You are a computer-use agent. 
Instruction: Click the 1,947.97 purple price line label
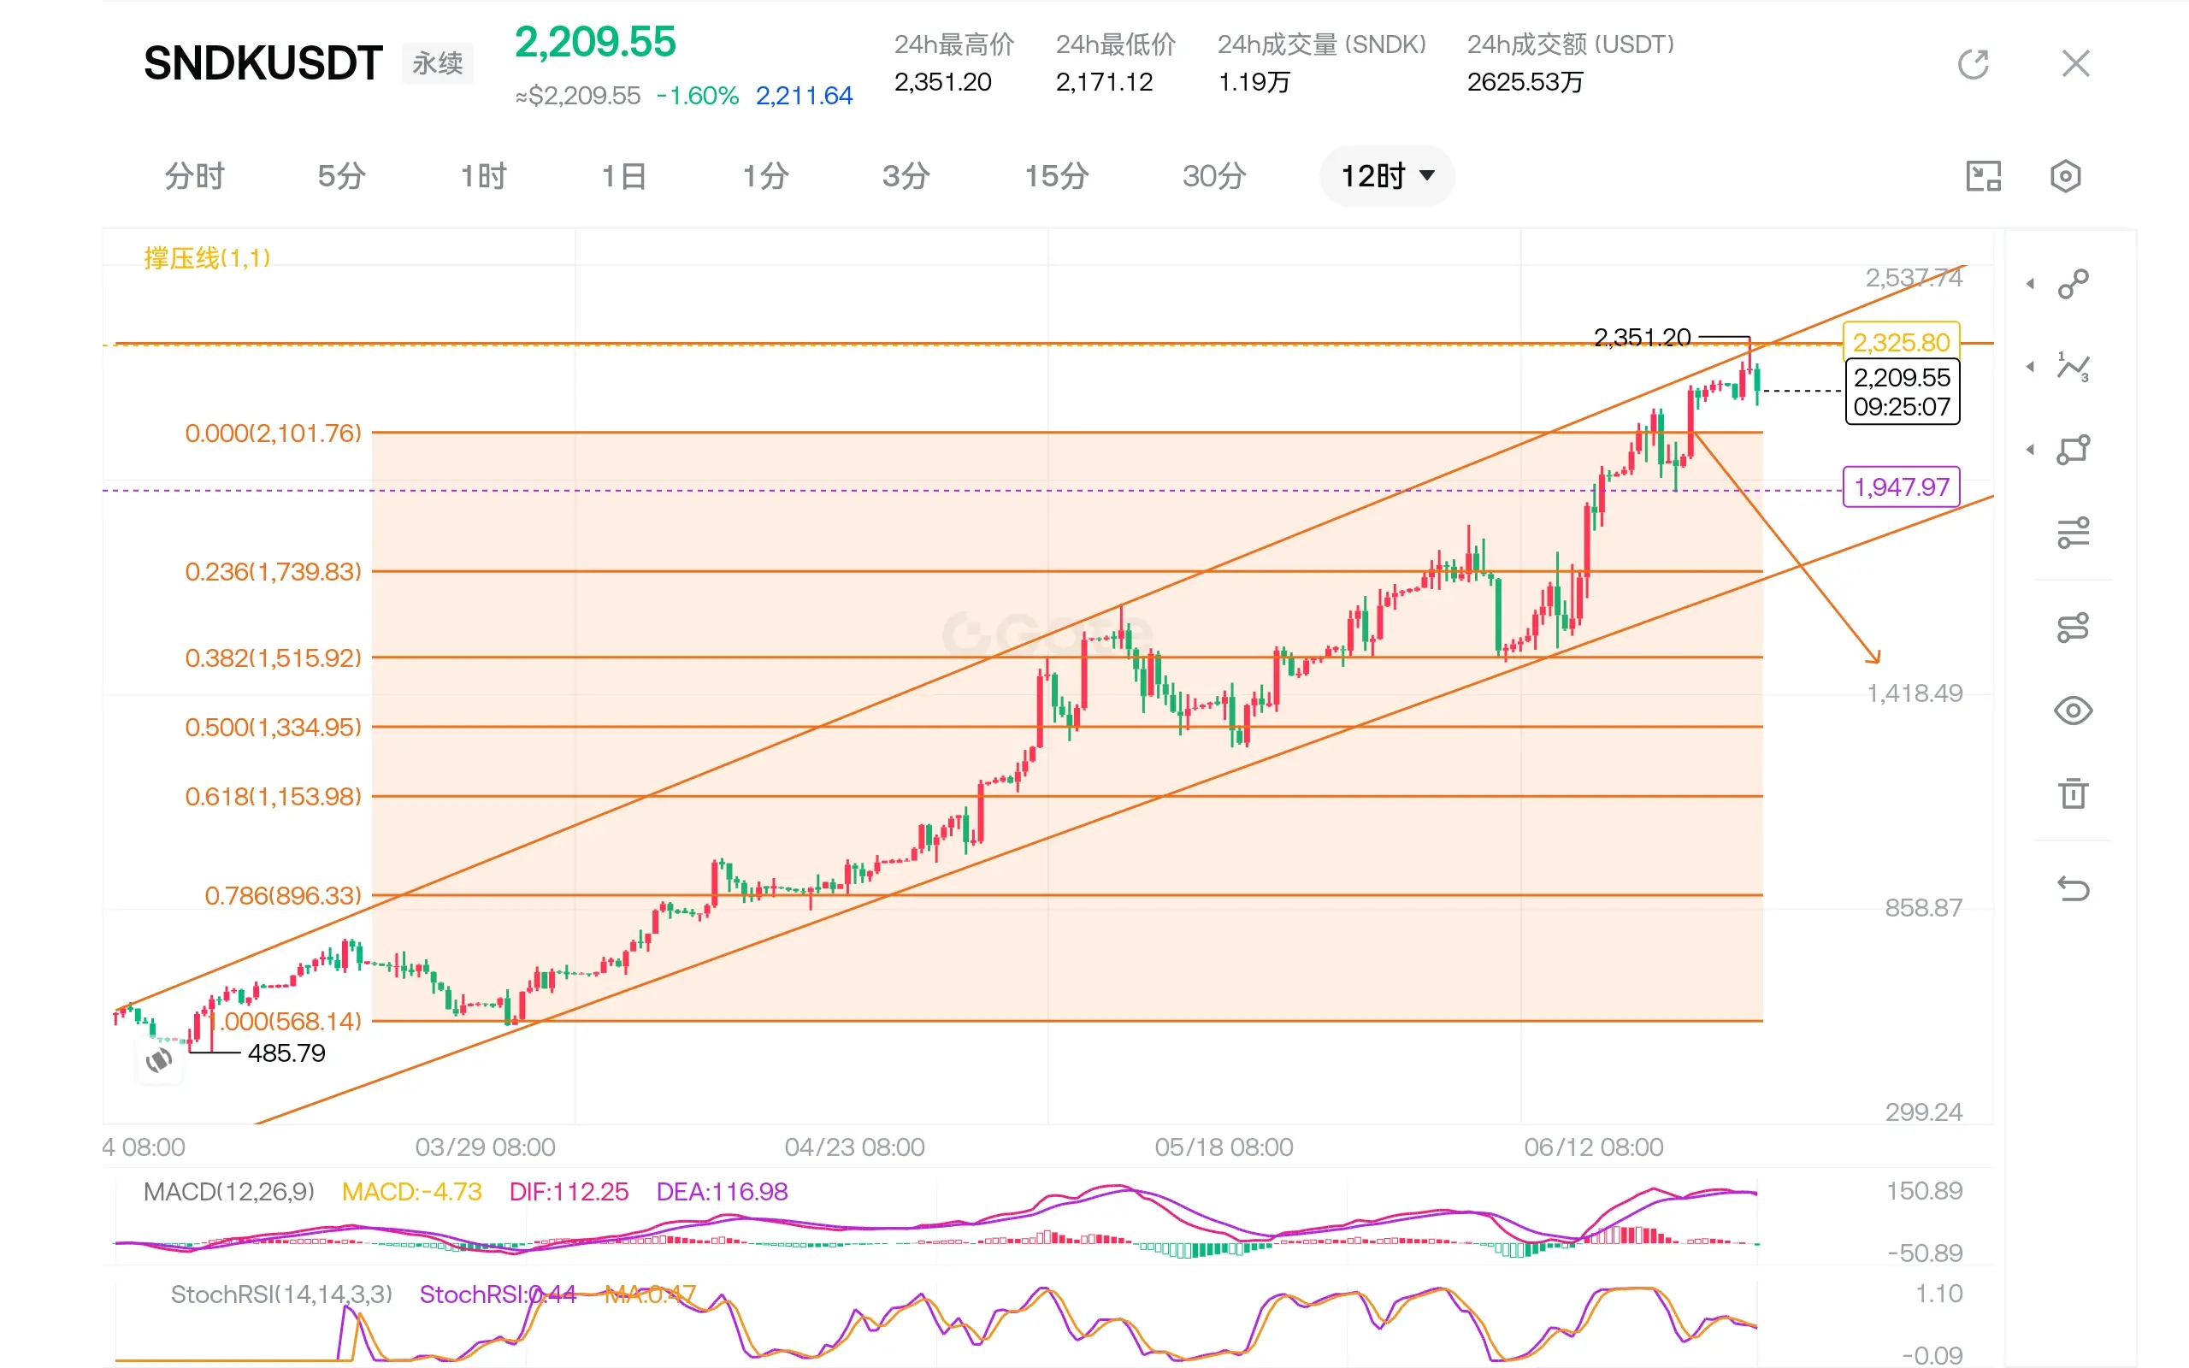(x=1902, y=486)
